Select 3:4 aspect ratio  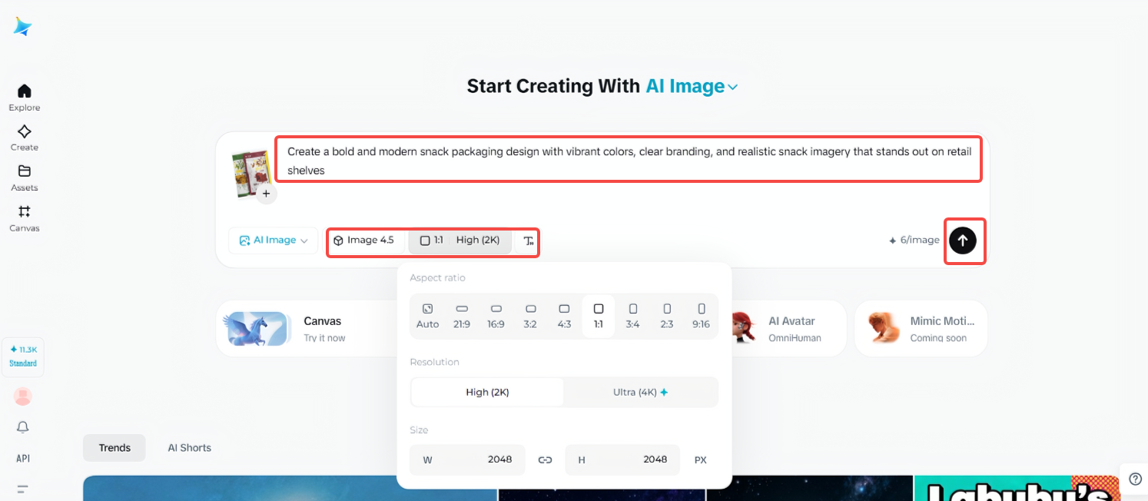[632, 316]
